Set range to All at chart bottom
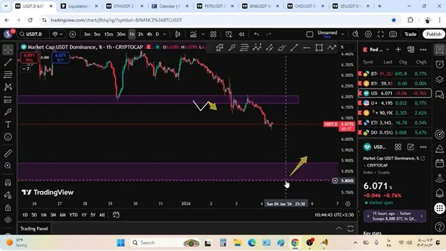Screen dimensions: 446x251 pyautogui.click(x=102, y=215)
